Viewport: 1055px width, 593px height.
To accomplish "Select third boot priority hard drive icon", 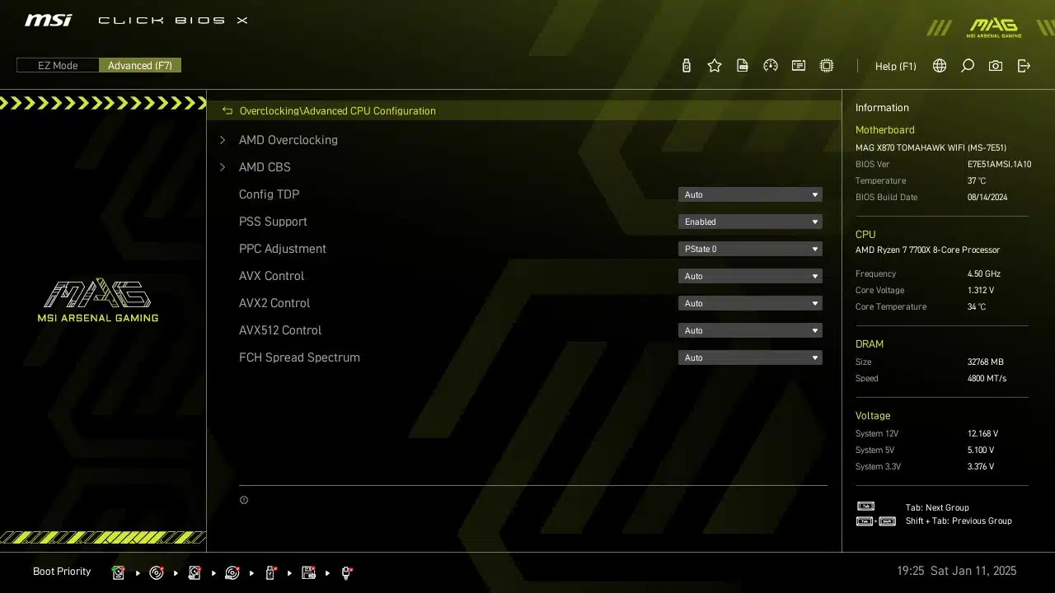I will point(195,572).
